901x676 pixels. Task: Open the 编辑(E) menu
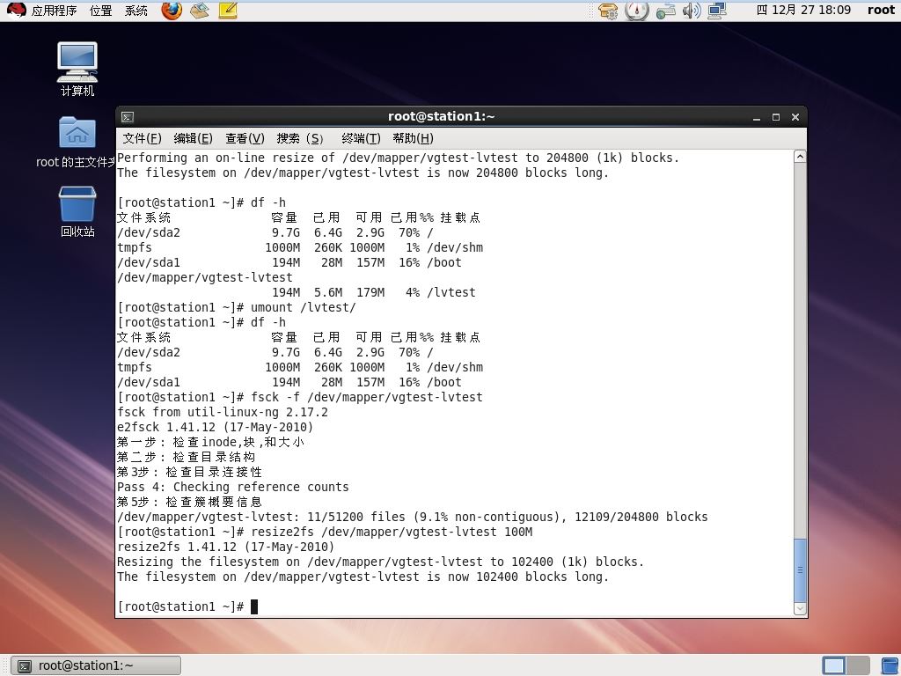pos(193,138)
